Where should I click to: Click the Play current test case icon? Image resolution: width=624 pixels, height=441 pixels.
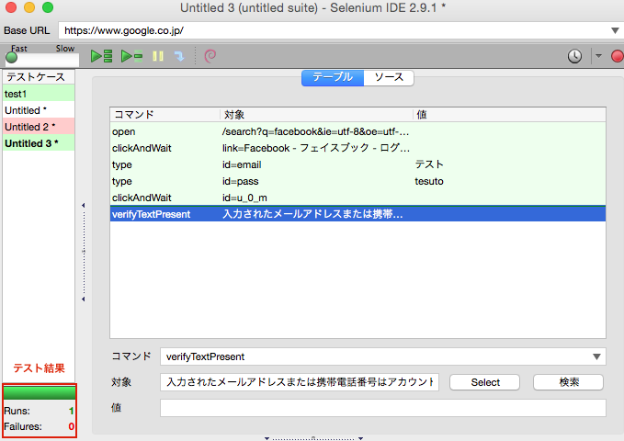131,56
